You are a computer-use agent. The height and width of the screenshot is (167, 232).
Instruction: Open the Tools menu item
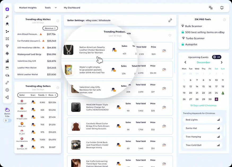(48, 8)
